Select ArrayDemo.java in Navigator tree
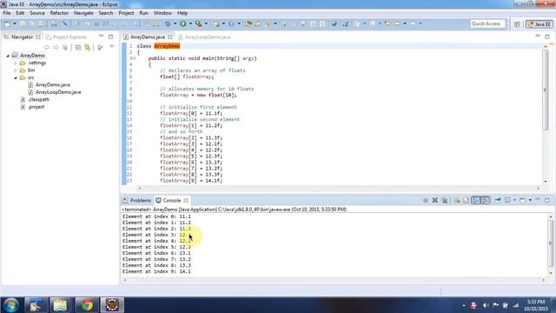 pos(52,85)
